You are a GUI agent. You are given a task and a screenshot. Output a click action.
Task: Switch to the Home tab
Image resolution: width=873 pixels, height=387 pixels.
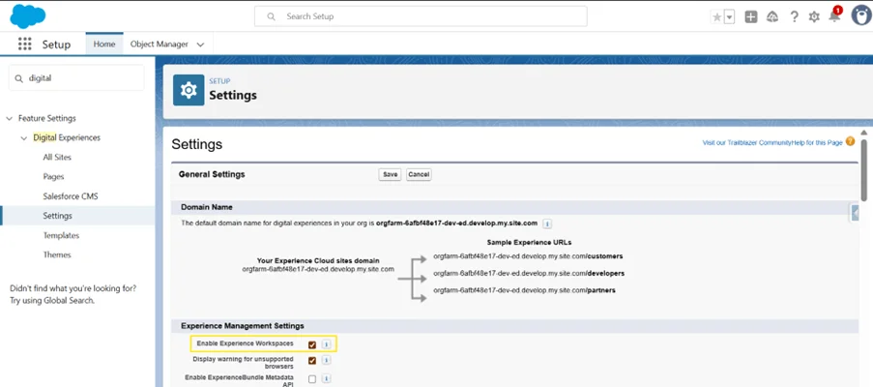pos(104,44)
